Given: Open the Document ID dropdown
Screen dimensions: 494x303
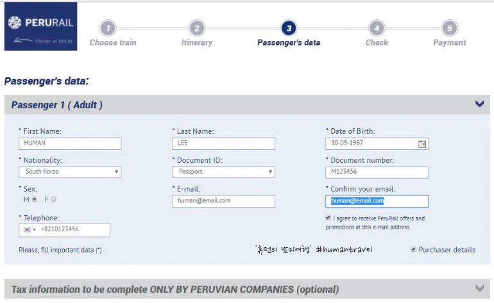Looking at the screenshot, I should tap(223, 172).
